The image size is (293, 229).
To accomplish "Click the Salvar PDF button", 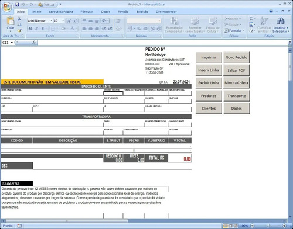I will (236, 70).
